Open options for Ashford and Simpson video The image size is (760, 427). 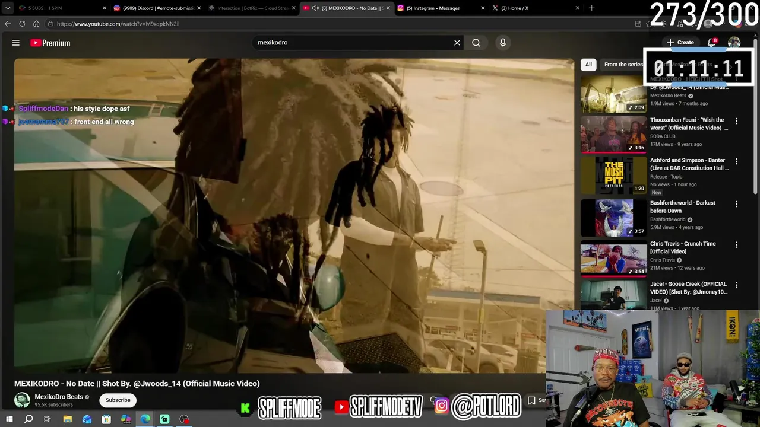tap(737, 161)
